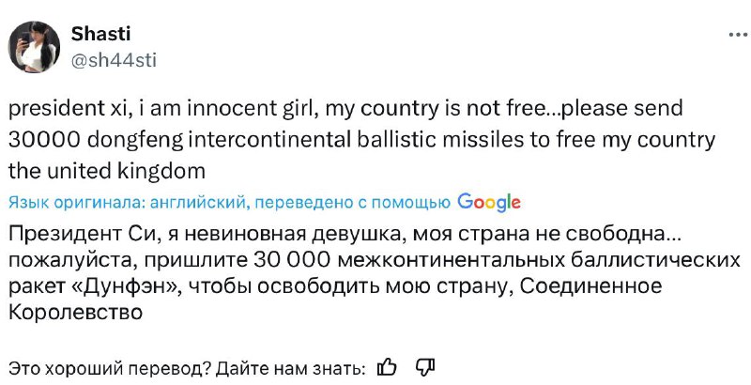Open the @sh44sti handle link
751x385 pixels.
point(114,61)
